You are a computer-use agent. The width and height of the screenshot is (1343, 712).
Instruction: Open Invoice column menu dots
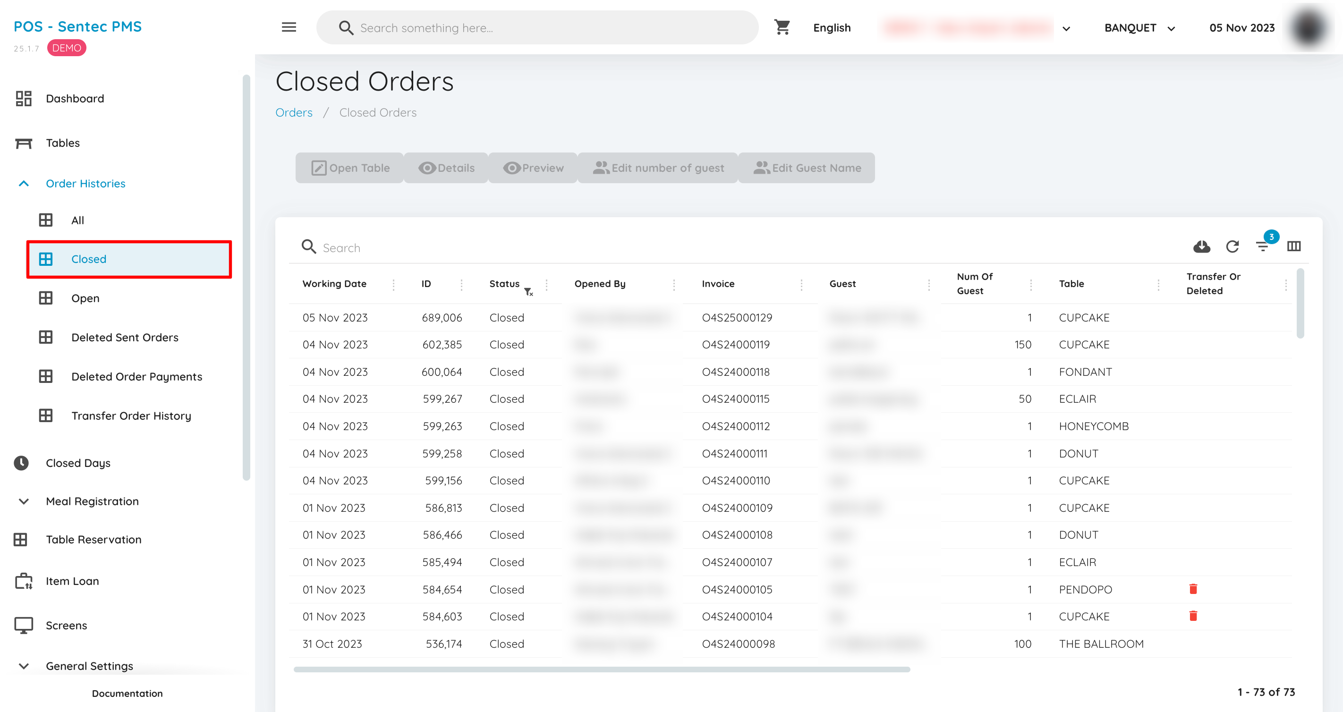[801, 284]
